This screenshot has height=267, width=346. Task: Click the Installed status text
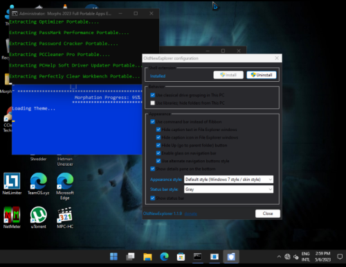click(x=158, y=76)
